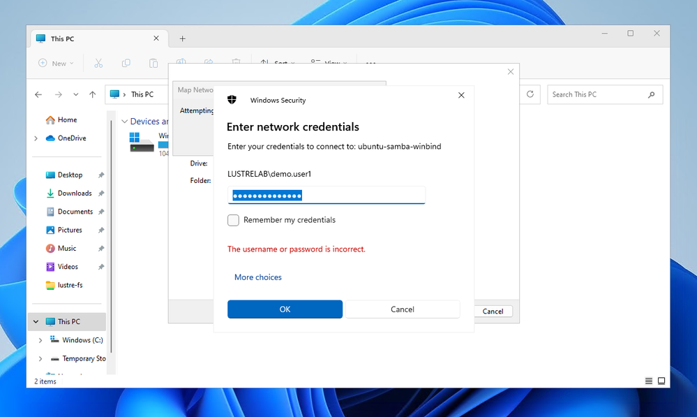Click the pin icon next to Downloads
Viewport: 697px width, 417px height.
tap(101, 193)
